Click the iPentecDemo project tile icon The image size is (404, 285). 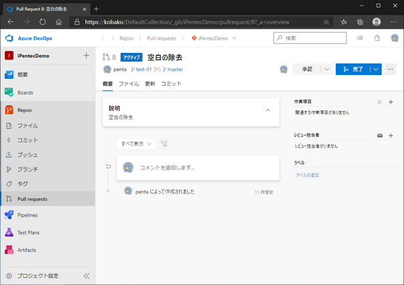[x=9, y=55]
